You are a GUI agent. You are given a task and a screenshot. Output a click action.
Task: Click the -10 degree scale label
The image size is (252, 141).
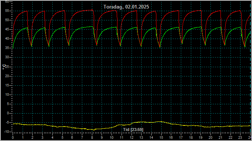(6, 132)
